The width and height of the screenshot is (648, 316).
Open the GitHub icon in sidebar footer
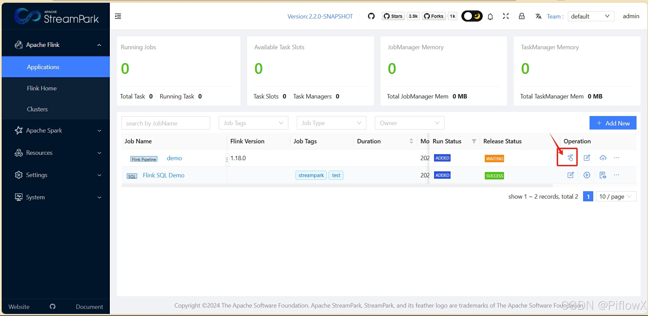coord(52,307)
